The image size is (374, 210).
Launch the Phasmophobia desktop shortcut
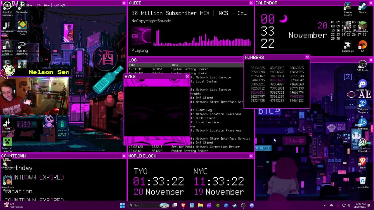pyautogui.click(x=22, y=8)
